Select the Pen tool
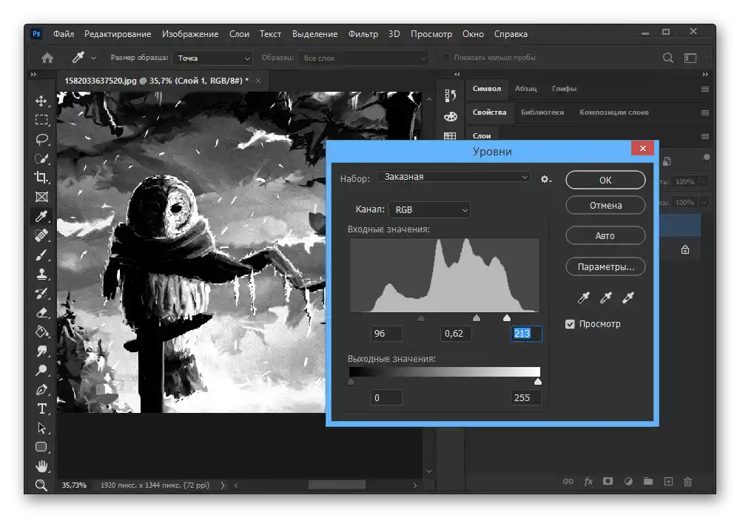Screen dimensions: 740x518 coord(41,390)
